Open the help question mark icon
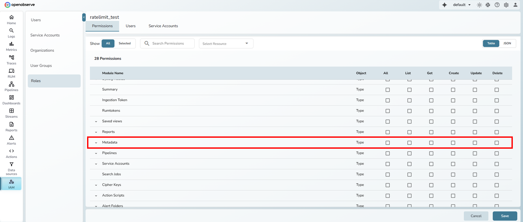 497,5
